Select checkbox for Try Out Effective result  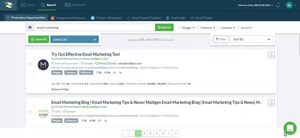click(x=30, y=65)
